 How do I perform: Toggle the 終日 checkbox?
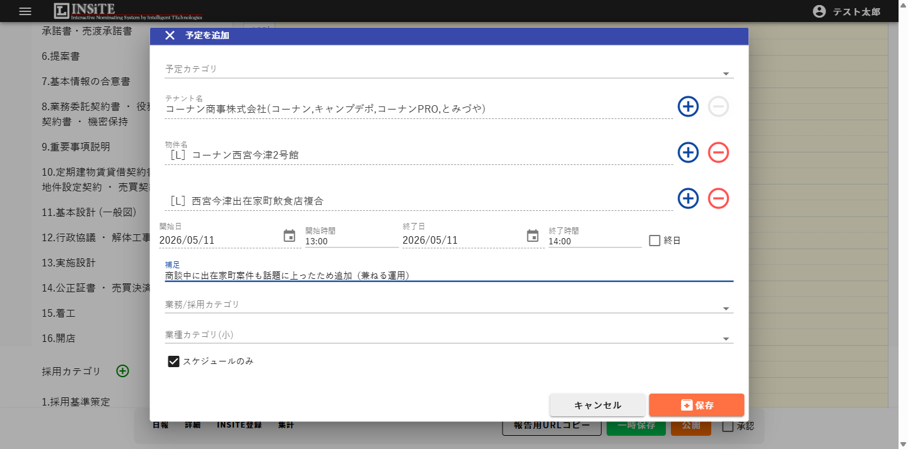point(655,241)
